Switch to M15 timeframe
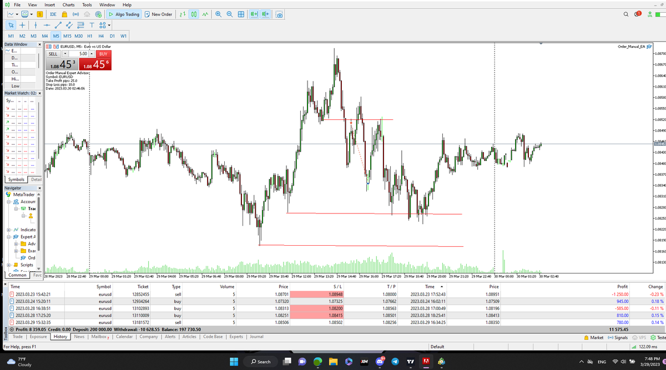Screen dimensions: 666x370 point(67,36)
